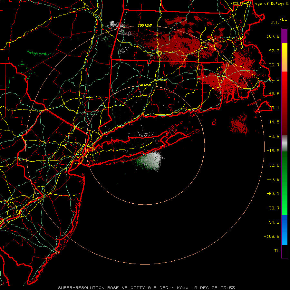Click the gray near-zero segment of the color scale
This screenshot has width=290, height=290.
pos(285,143)
